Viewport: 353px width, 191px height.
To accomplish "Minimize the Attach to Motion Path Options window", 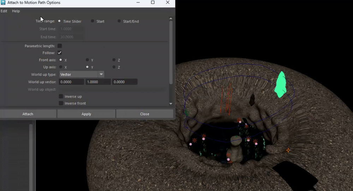I will 138,2.
